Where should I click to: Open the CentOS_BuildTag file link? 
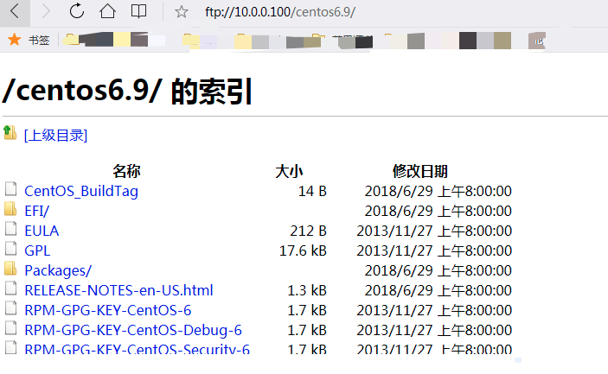[x=81, y=191]
